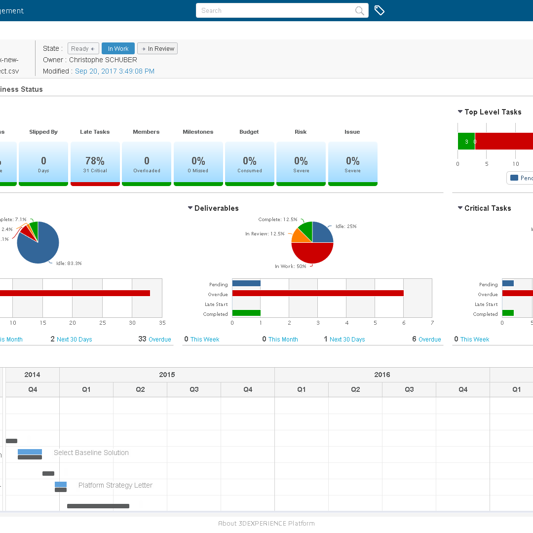This screenshot has height=533, width=533.
Task: Open the Late Tasks 78% status tile
Action: click(x=95, y=163)
